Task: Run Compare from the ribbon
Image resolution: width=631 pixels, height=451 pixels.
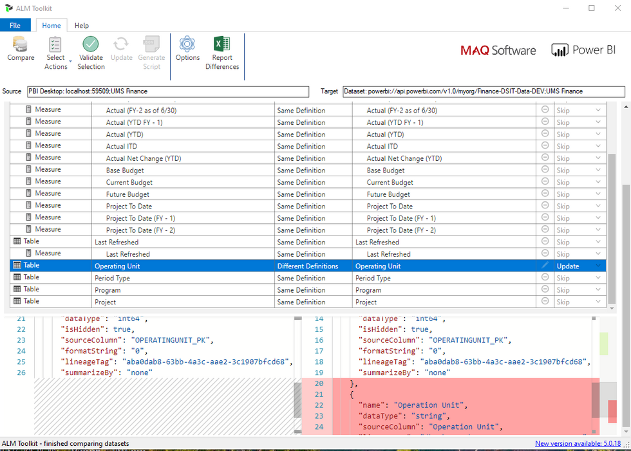Action: coord(21,49)
